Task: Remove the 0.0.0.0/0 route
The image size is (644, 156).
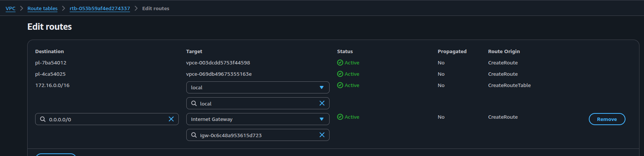Action: click(x=607, y=119)
